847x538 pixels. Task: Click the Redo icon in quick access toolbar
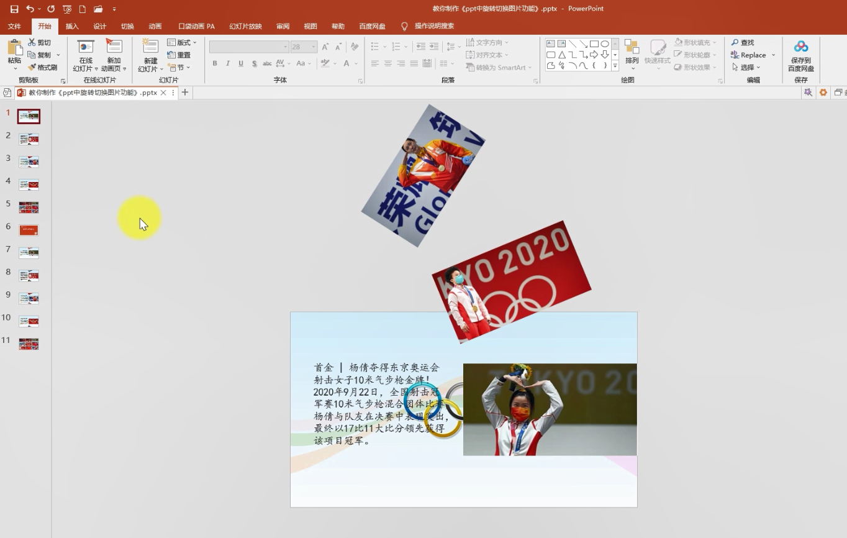[51, 9]
